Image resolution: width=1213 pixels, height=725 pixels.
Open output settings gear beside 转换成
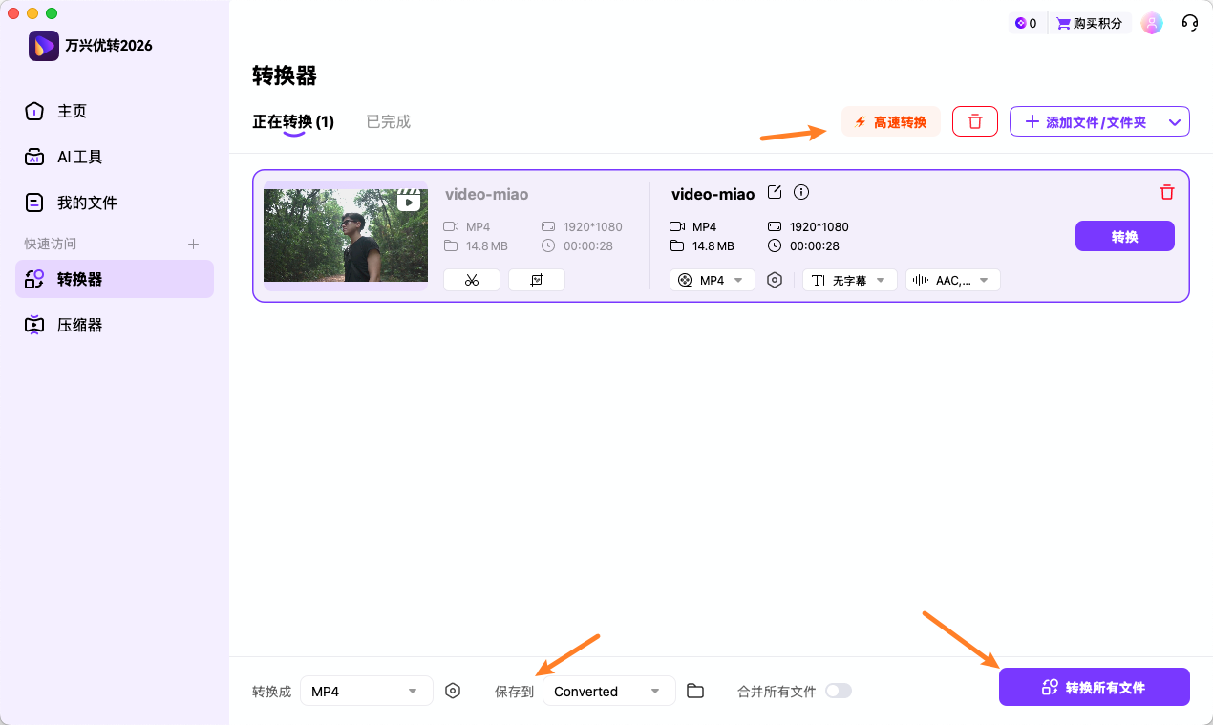click(x=453, y=691)
